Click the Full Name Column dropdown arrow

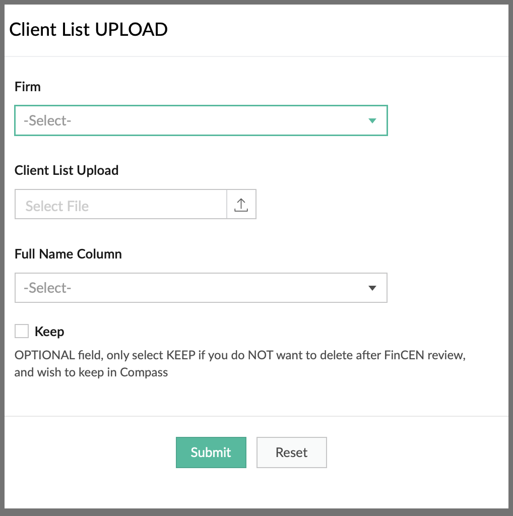coord(372,288)
